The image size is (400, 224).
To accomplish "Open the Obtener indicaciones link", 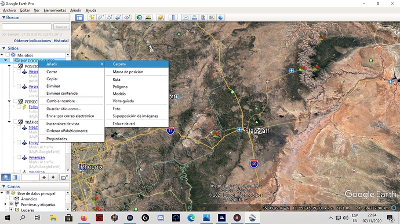I will 32,40.
